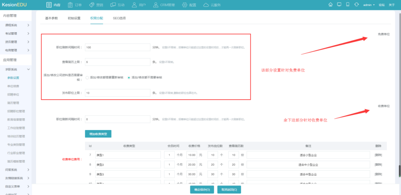Click the 查看简历上限 input field
Screen dimensions: 401x195
tap(117, 62)
